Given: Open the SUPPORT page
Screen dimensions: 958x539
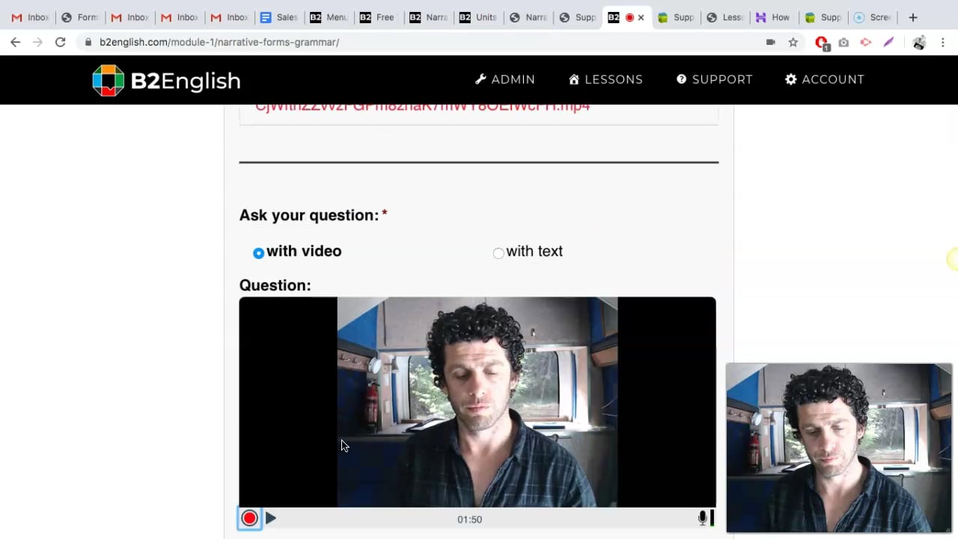Looking at the screenshot, I should [x=714, y=79].
